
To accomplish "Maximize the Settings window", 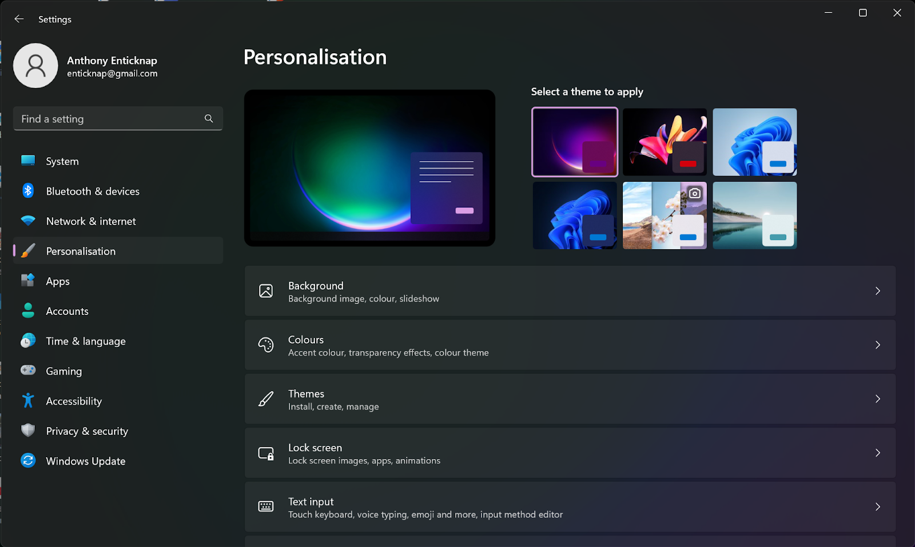I will click(863, 13).
